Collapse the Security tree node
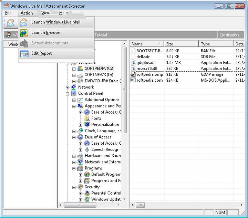 tap(74, 187)
